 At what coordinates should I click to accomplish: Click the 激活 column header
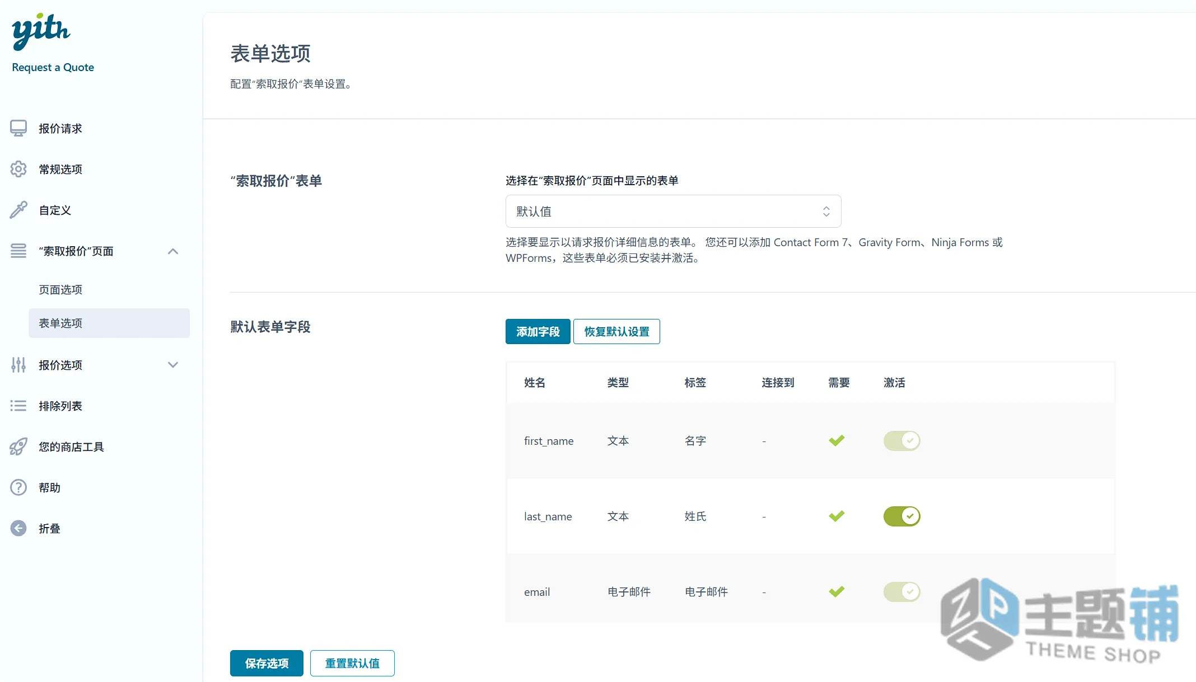[894, 383]
